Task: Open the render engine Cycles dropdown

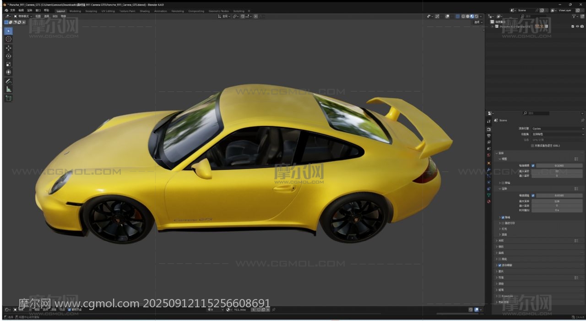Action: (558, 128)
